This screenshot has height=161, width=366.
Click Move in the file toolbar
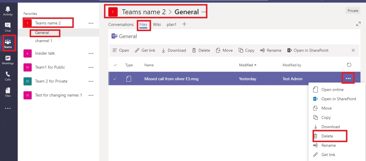[x=224, y=50]
